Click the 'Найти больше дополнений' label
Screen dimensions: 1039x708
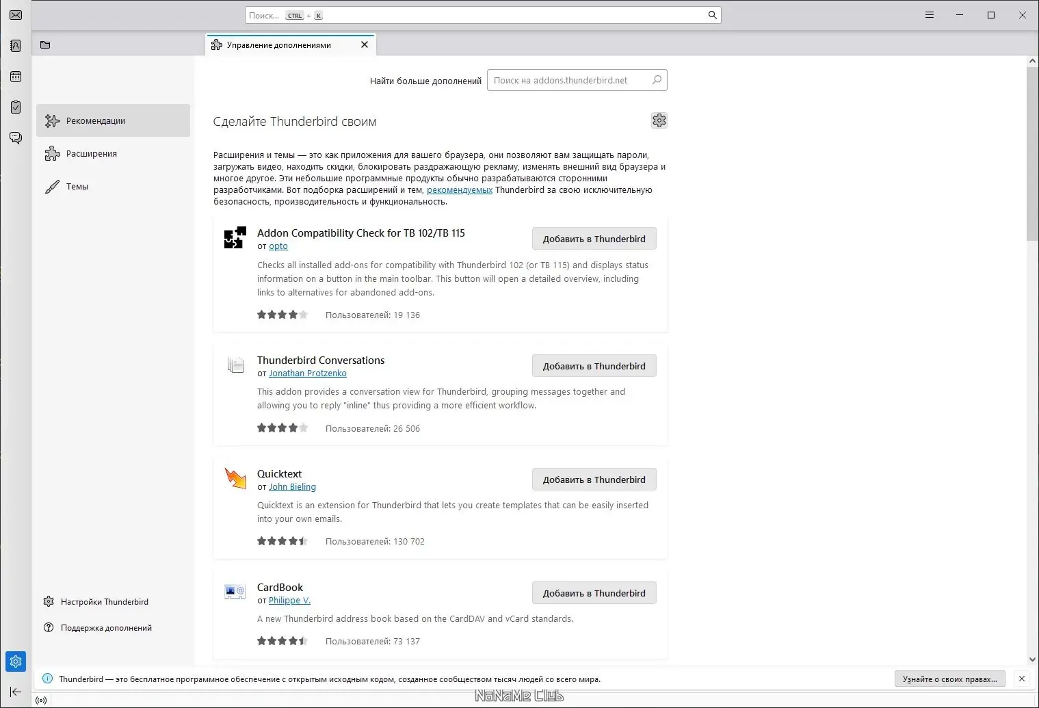(425, 81)
